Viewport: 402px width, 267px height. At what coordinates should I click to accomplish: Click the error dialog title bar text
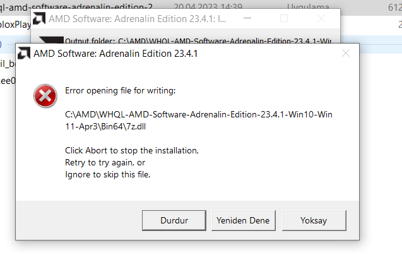[x=115, y=54]
